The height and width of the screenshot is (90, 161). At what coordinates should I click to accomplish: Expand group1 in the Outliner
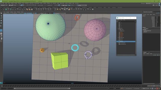[118, 28]
